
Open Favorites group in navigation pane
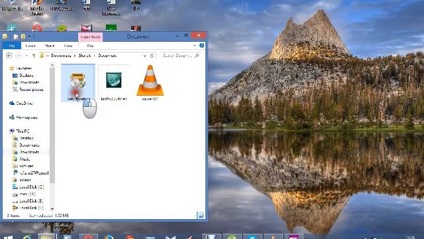(x=21, y=68)
